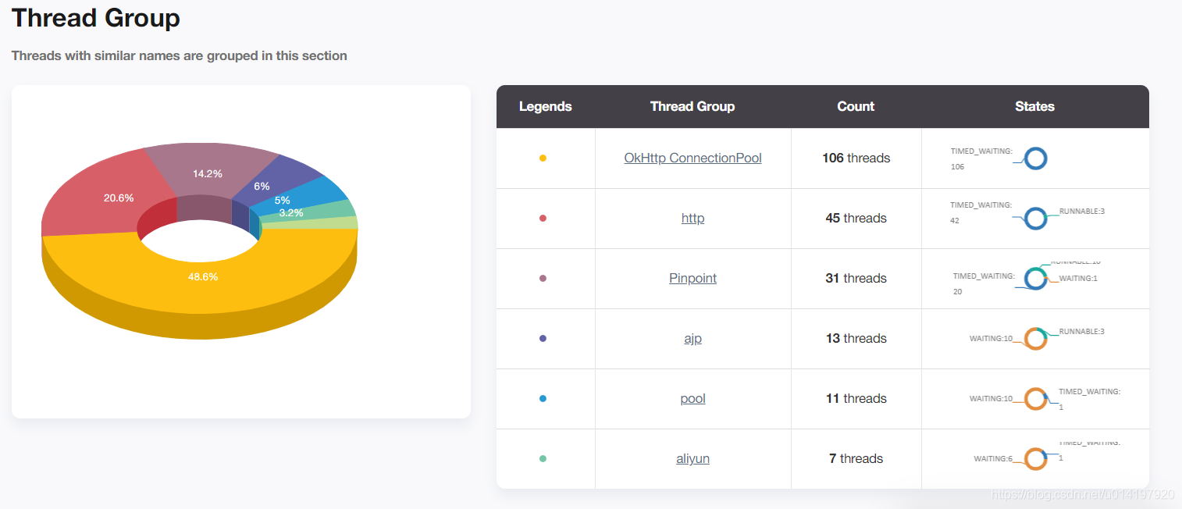
Task: Click the 11 threads count cell
Action: pyautogui.click(x=856, y=398)
